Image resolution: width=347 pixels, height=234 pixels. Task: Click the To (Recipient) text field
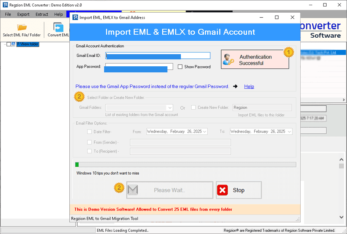click(180, 151)
